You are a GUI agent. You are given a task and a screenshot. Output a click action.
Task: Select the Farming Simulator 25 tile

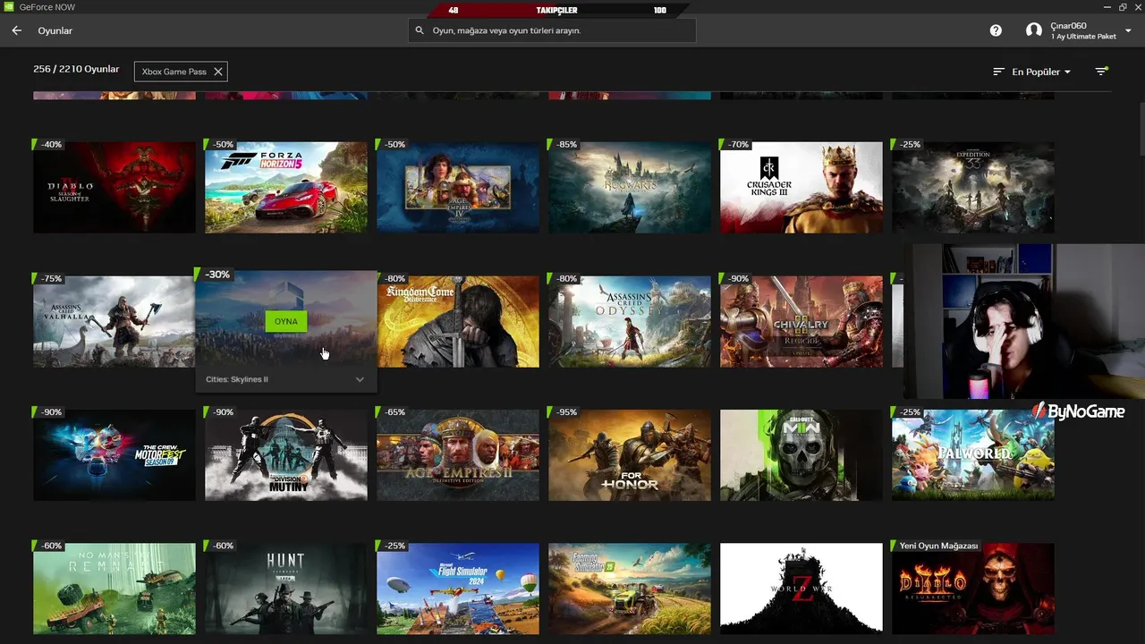(630, 589)
